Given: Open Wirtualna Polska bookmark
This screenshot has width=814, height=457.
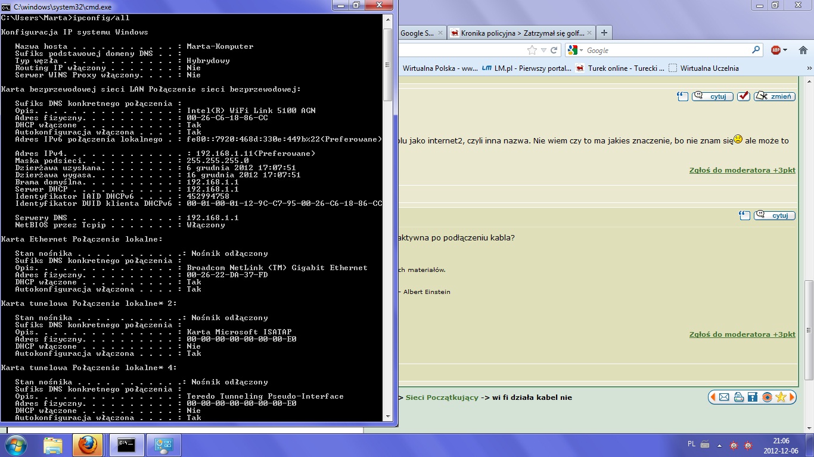Looking at the screenshot, I should click(440, 68).
